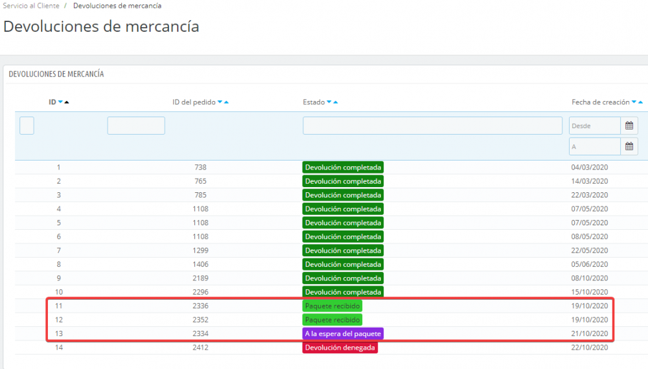Screen dimensions: 648x369
Task: Sort ID column ascending arrow
Action: point(67,102)
